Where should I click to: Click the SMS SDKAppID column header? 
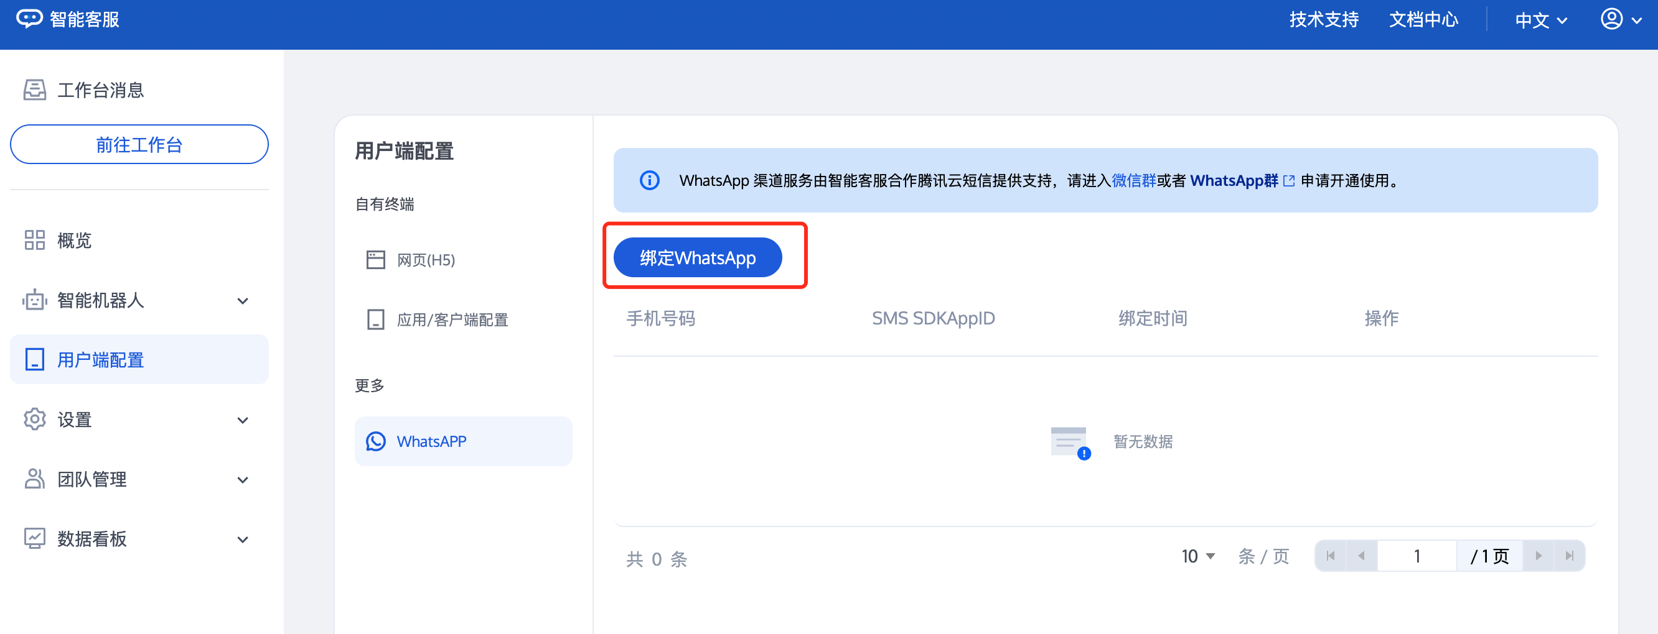point(934,318)
